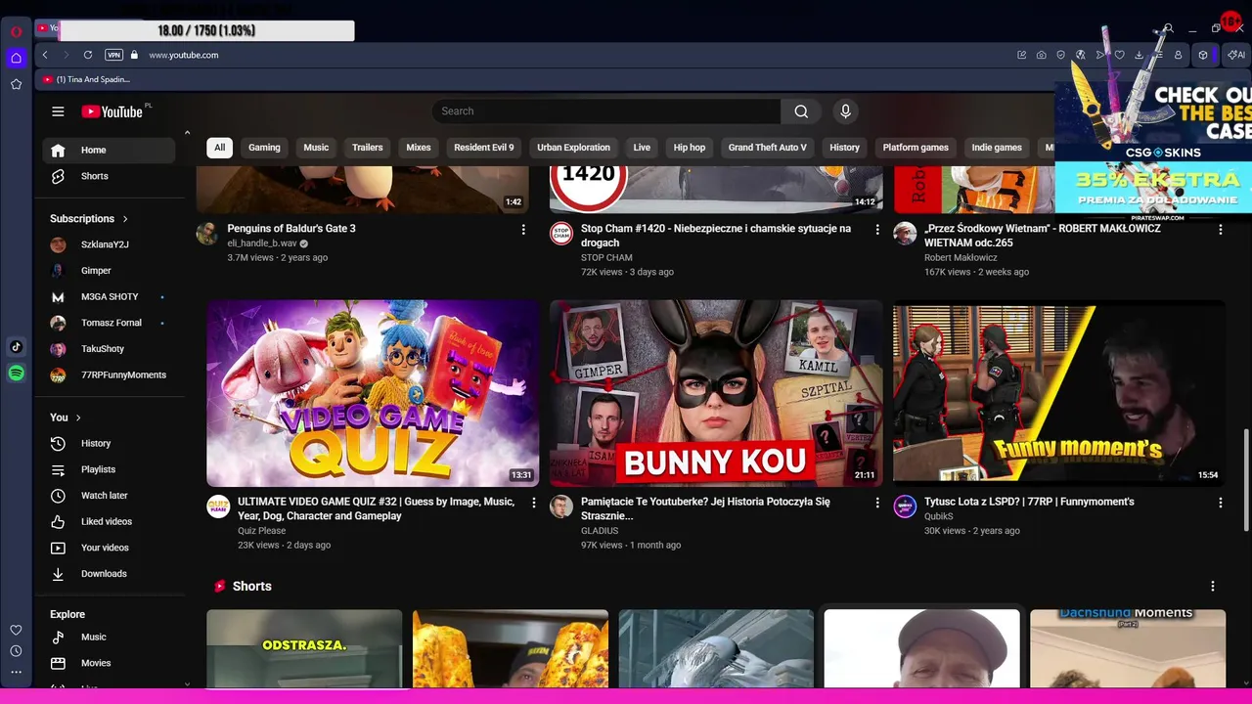The image size is (1252, 704).
Task: Open the Downloads sidebar item
Action: click(109, 574)
